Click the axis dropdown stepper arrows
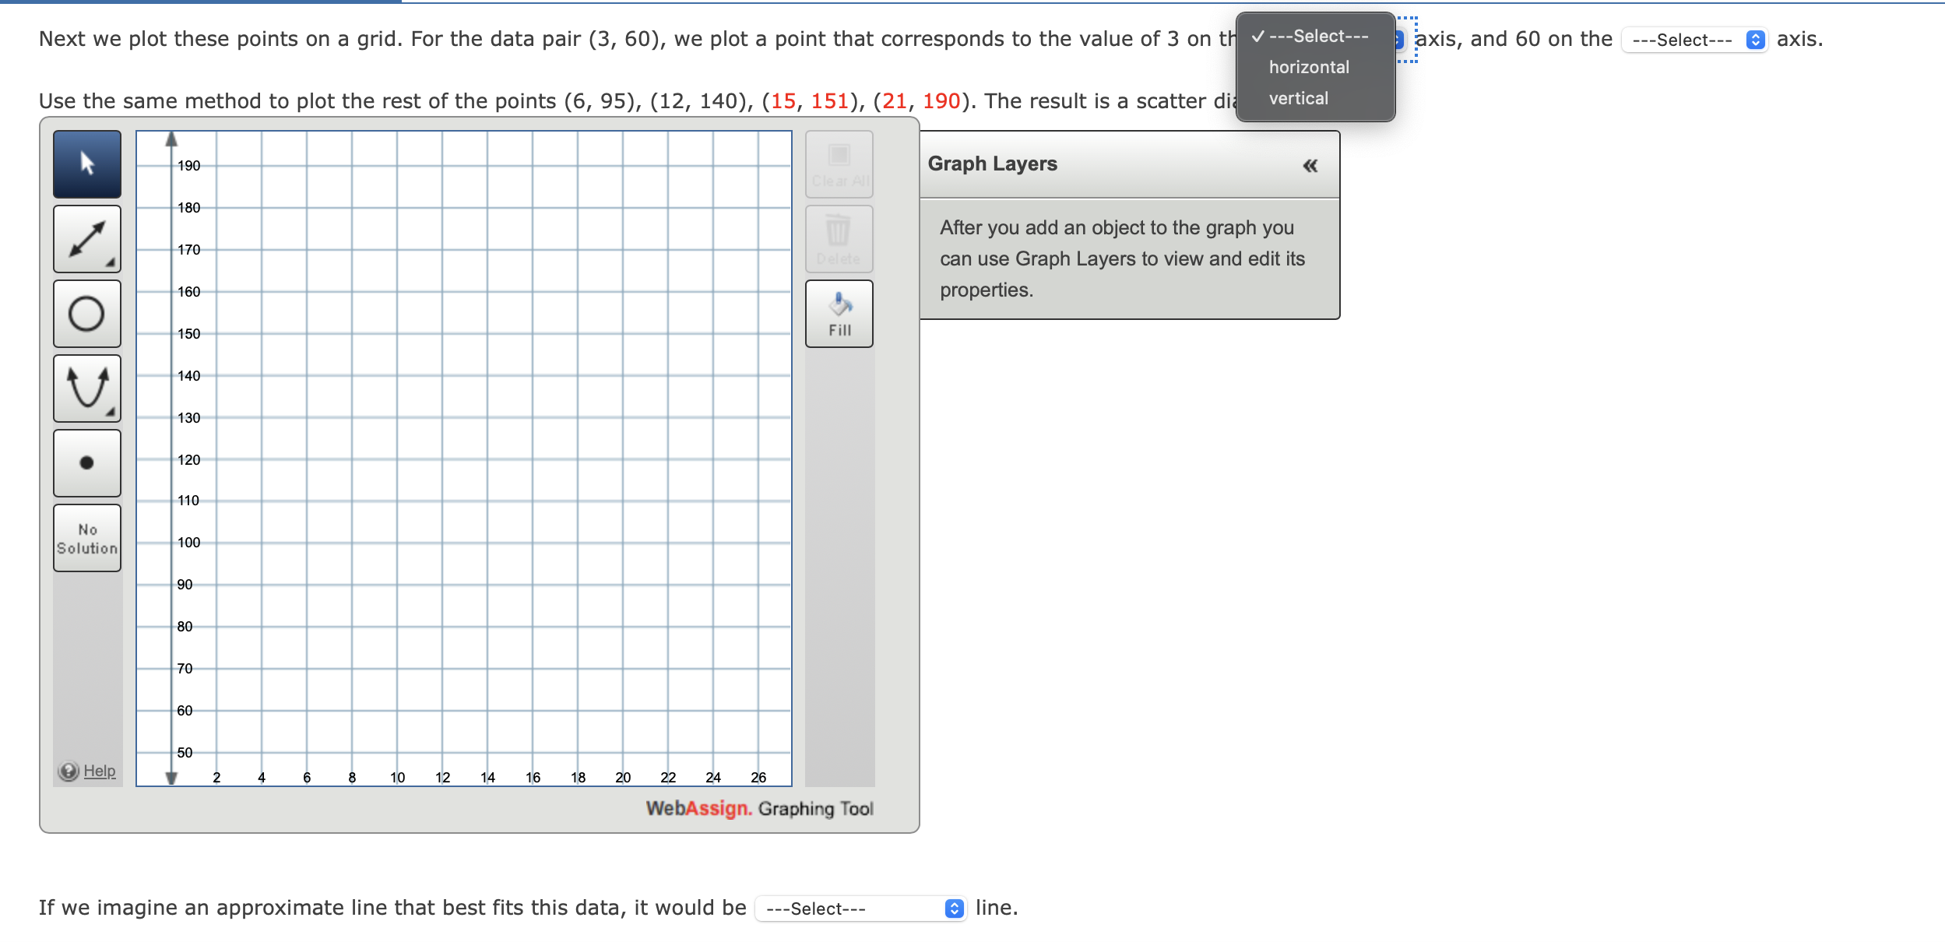The image size is (1945, 942). point(1754,40)
